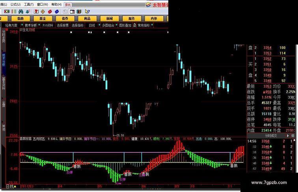Click the grayed-out folder toolbar icon
The height and width of the screenshot is (192, 298).
pos(65,11)
